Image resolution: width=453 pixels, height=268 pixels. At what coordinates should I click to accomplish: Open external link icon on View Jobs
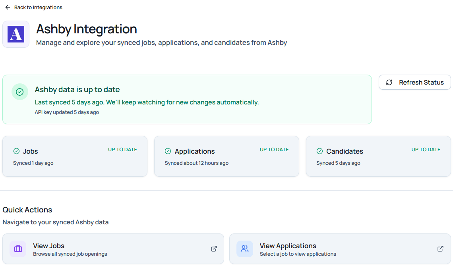214,249
